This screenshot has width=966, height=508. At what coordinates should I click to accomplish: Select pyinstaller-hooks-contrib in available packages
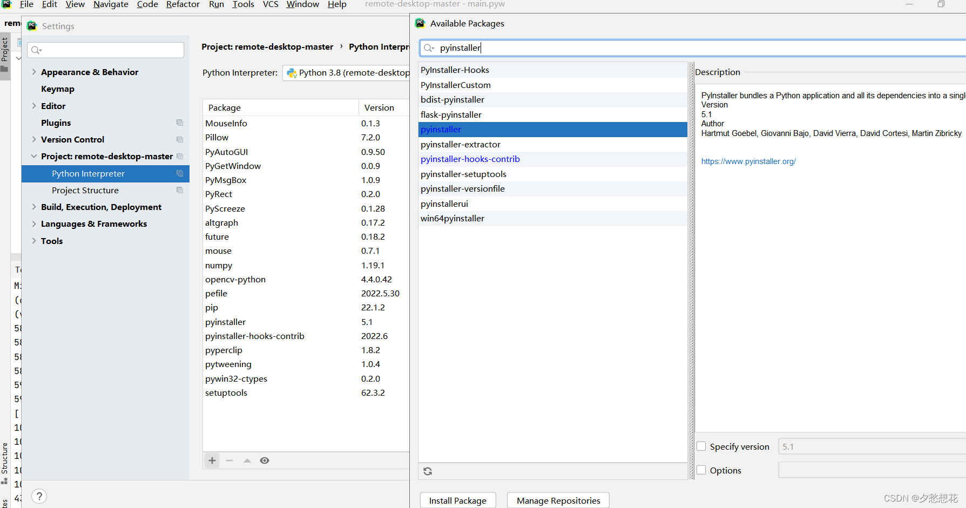pos(552,159)
